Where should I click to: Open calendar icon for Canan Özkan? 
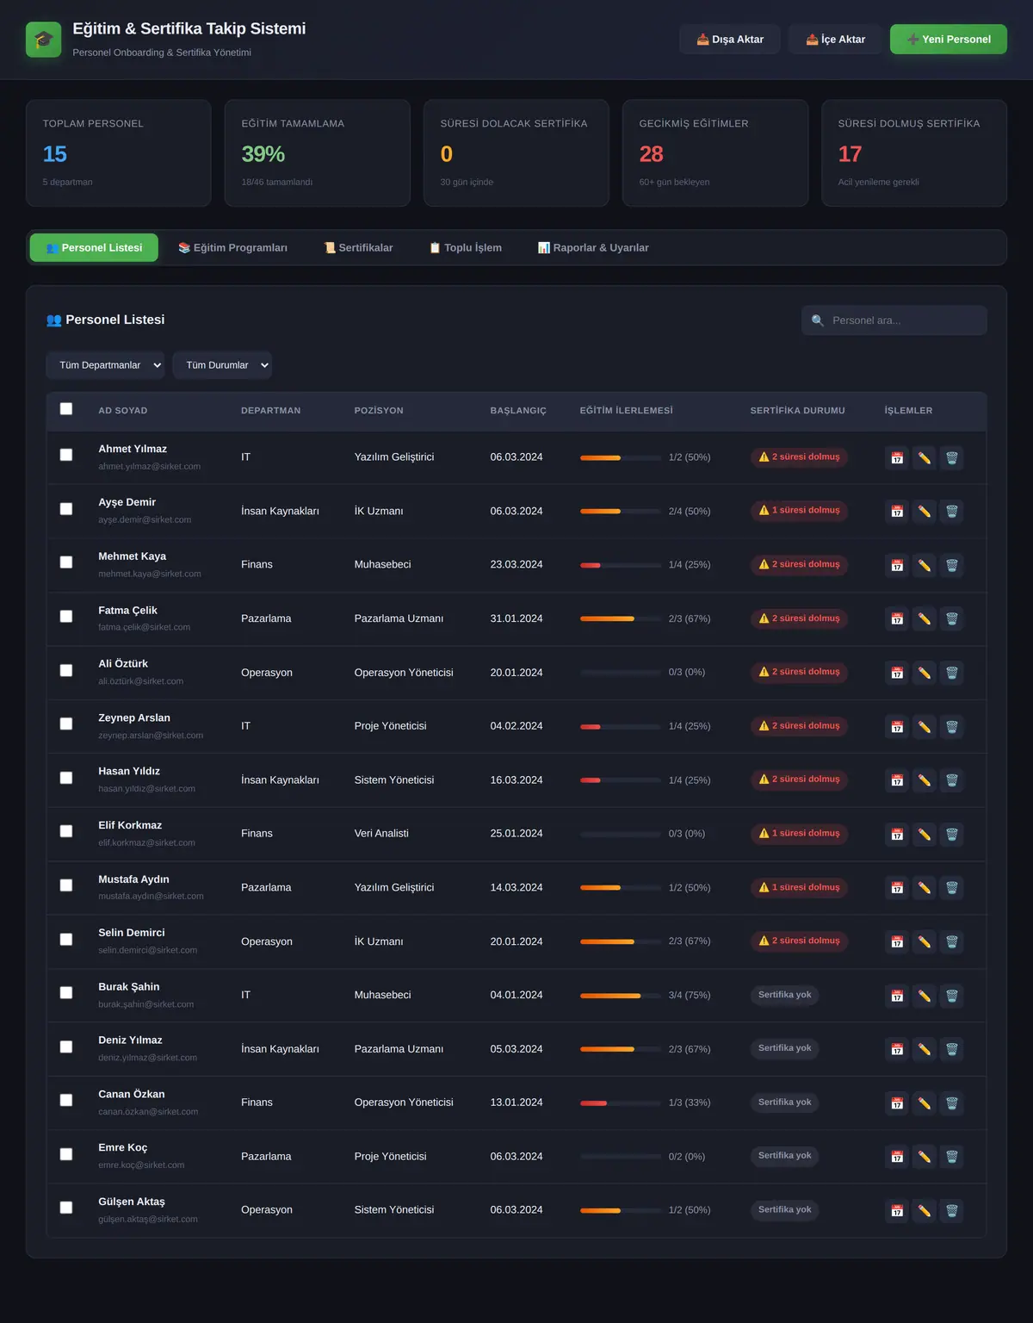point(897,1102)
